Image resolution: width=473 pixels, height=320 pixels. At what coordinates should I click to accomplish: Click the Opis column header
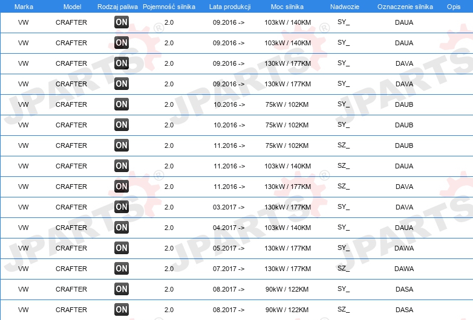point(454,7)
